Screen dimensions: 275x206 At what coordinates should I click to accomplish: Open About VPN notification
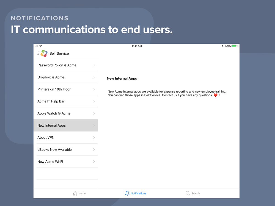(x=66, y=138)
